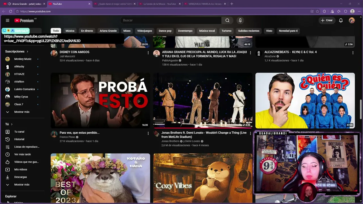Open the PabloAgustin channel name link

170,61
